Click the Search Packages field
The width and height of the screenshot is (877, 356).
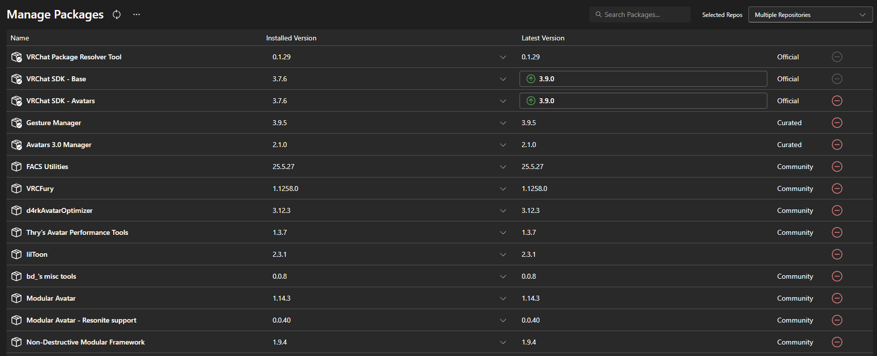pyautogui.click(x=640, y=14)
